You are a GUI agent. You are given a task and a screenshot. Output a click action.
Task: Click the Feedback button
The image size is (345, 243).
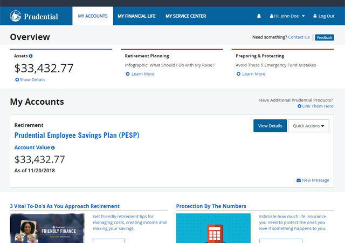tap(325, 37)
